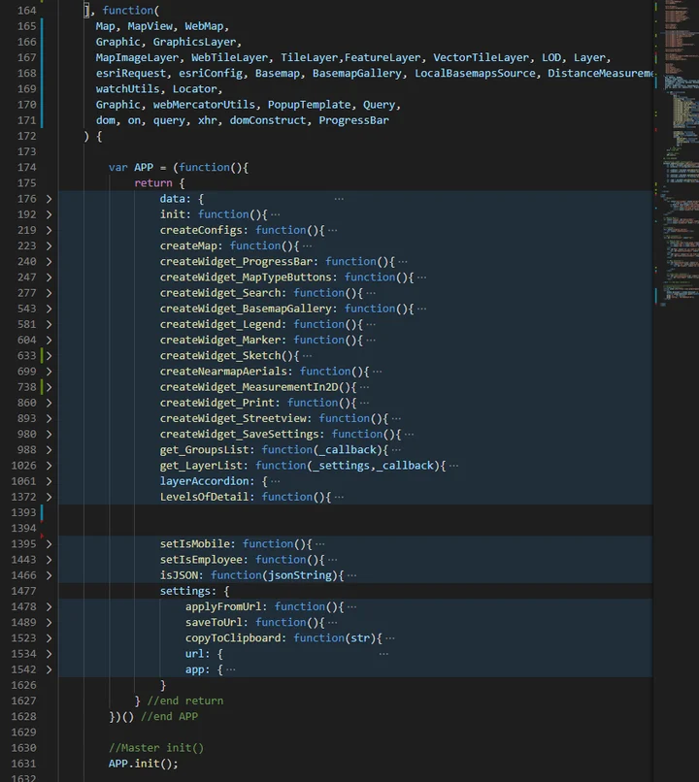Click the 'settings: {' property
This screenshot has width=699, height=782.
194,592
